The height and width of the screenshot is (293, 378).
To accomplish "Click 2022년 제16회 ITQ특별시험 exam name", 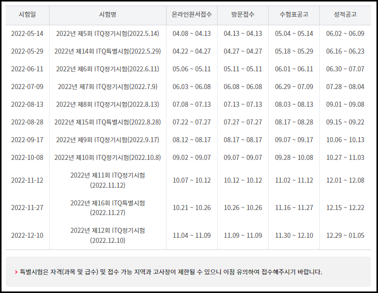I will (x=107, y=207).
